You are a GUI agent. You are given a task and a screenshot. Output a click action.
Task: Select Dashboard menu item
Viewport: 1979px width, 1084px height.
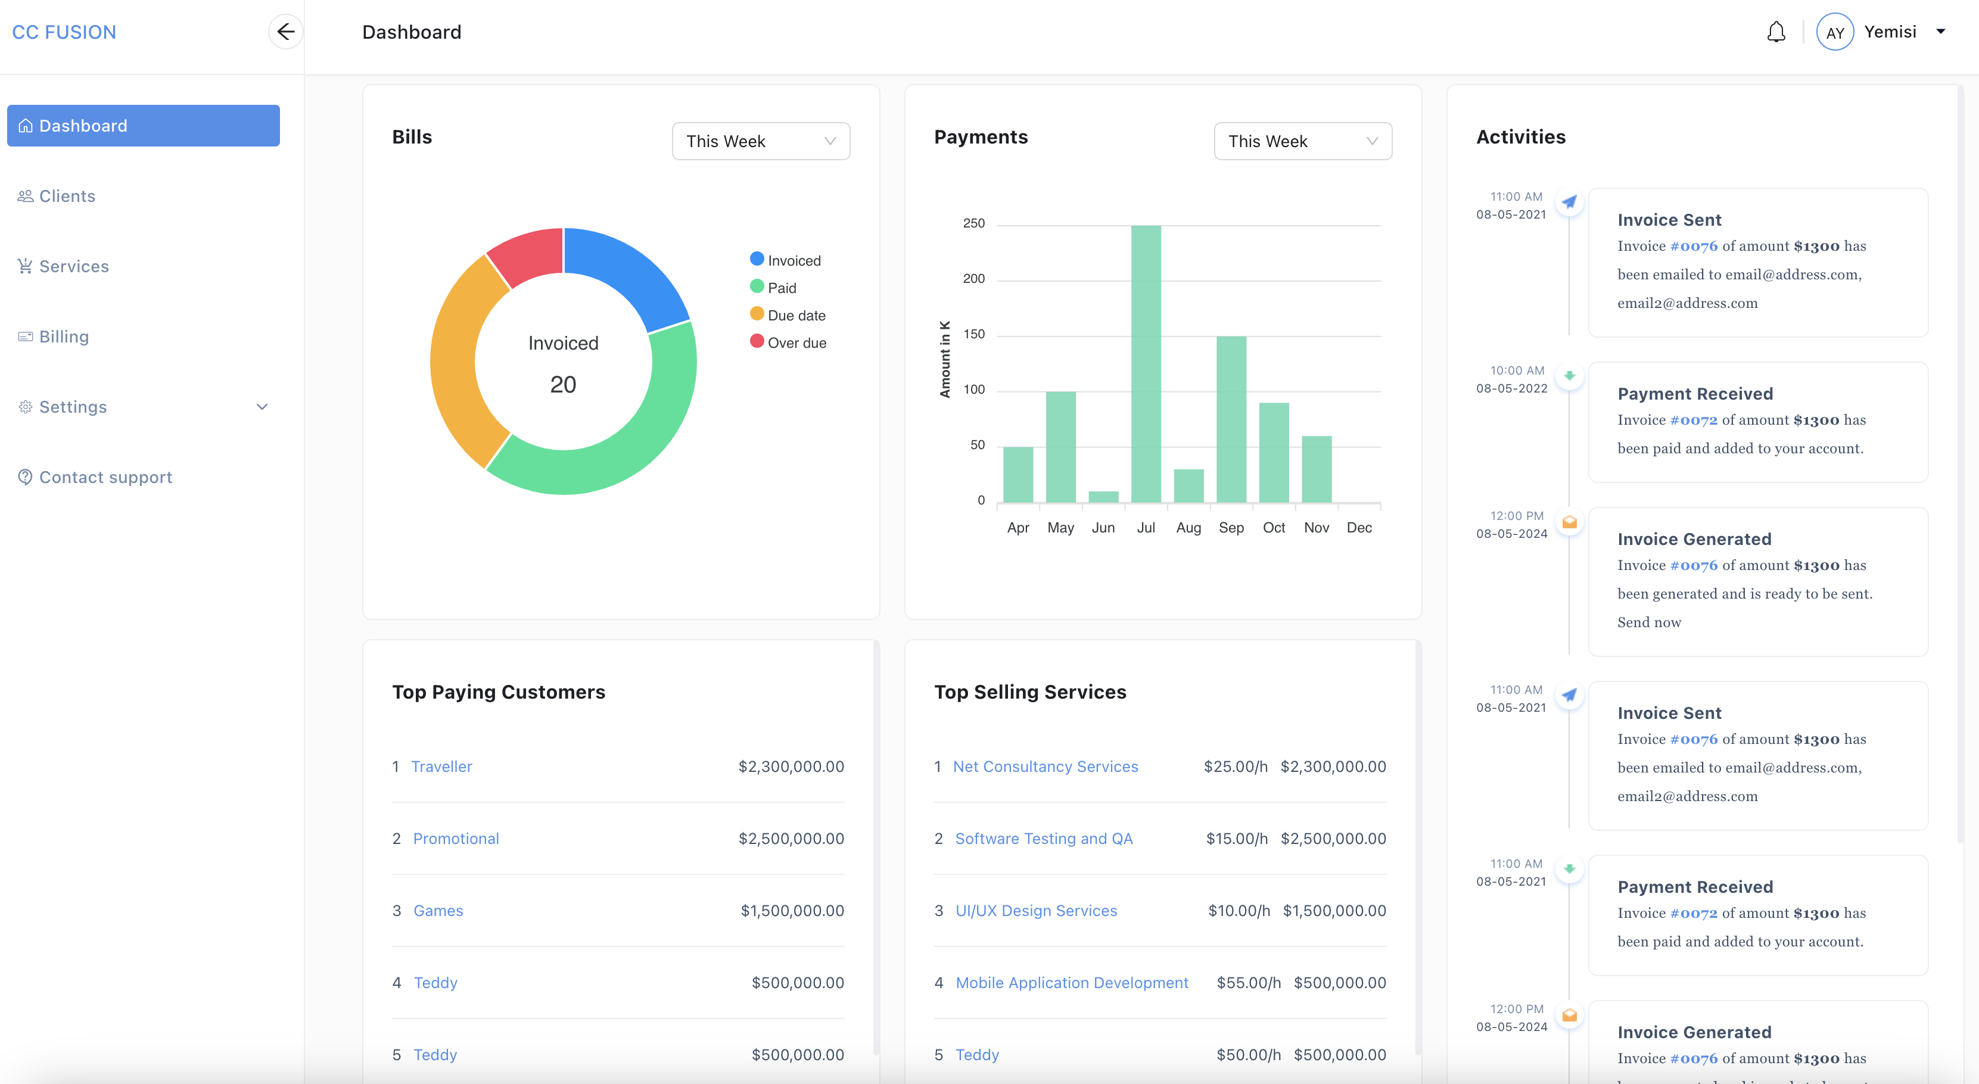144,126
